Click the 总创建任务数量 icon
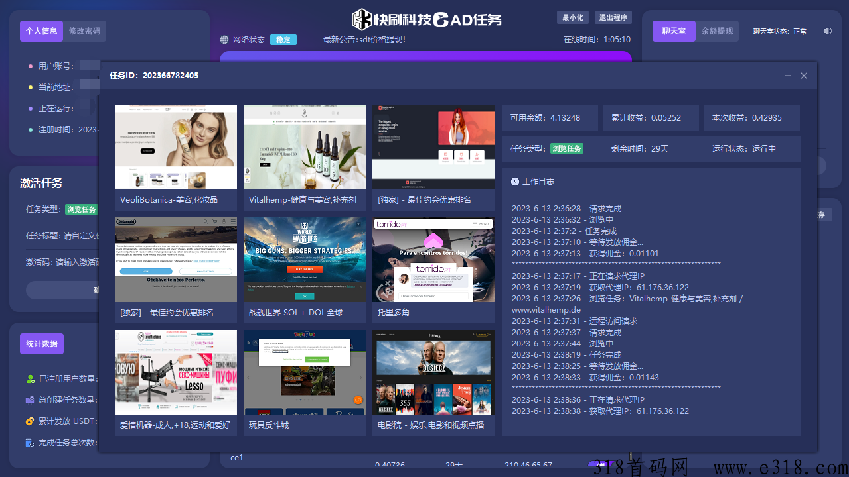Image resolution: width=849 pixels, height=477 pixels. [x=30, y=400]
